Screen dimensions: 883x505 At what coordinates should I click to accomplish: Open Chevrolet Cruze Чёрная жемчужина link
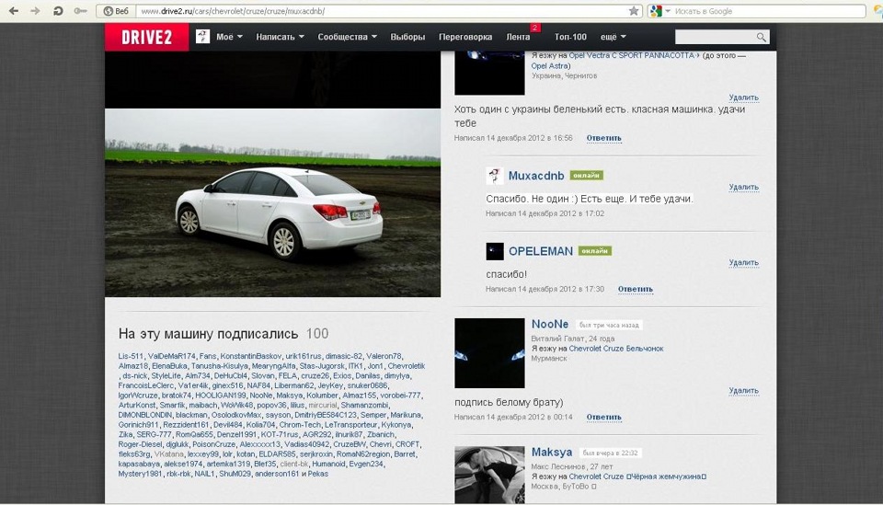[637, 476]
